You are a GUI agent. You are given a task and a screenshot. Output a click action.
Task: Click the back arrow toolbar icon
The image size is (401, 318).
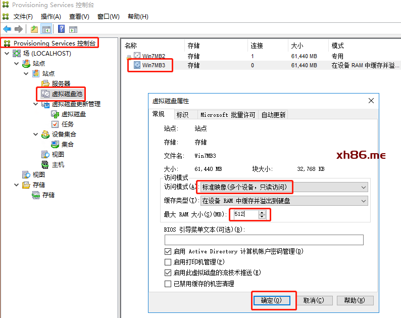[7, 29]
